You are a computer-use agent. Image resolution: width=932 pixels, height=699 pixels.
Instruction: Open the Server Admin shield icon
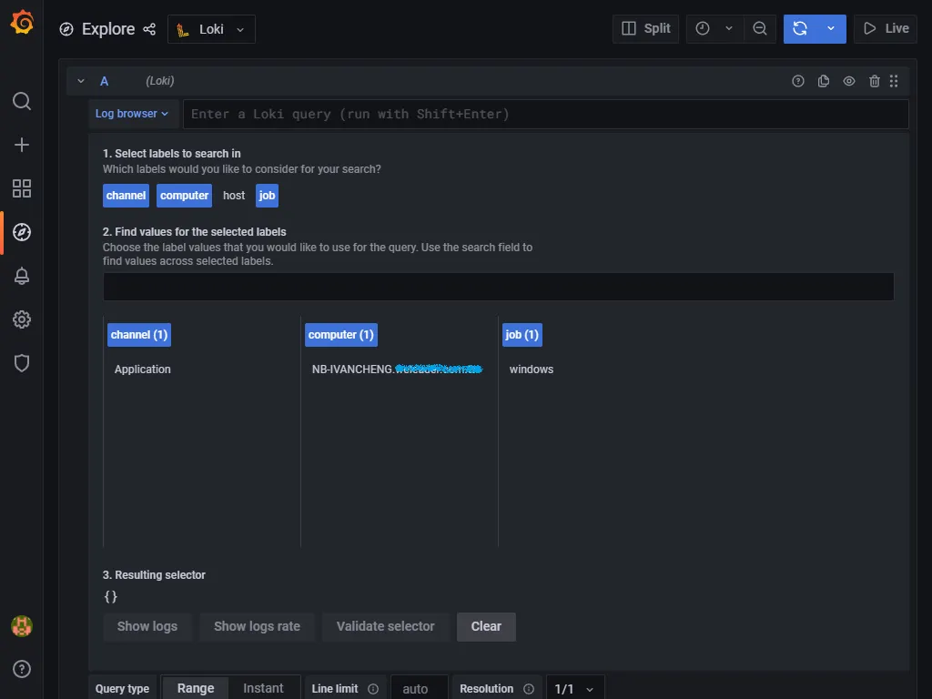pyautogui.click(x=22, y=363)
